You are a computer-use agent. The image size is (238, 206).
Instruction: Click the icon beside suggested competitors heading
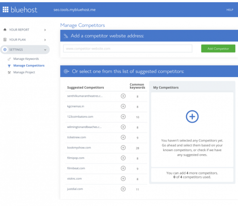[66, 71]
